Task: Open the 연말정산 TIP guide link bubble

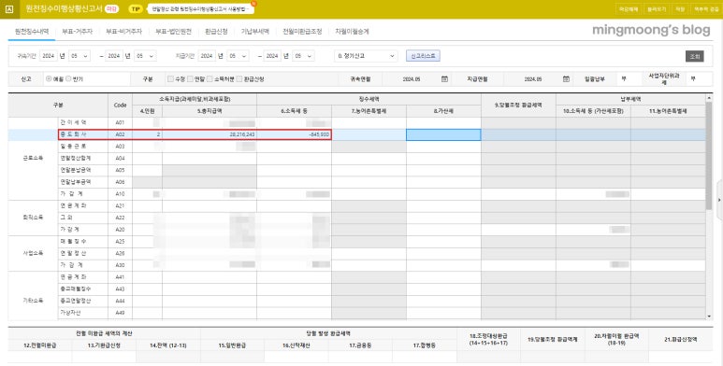Action: click(200, 9)
